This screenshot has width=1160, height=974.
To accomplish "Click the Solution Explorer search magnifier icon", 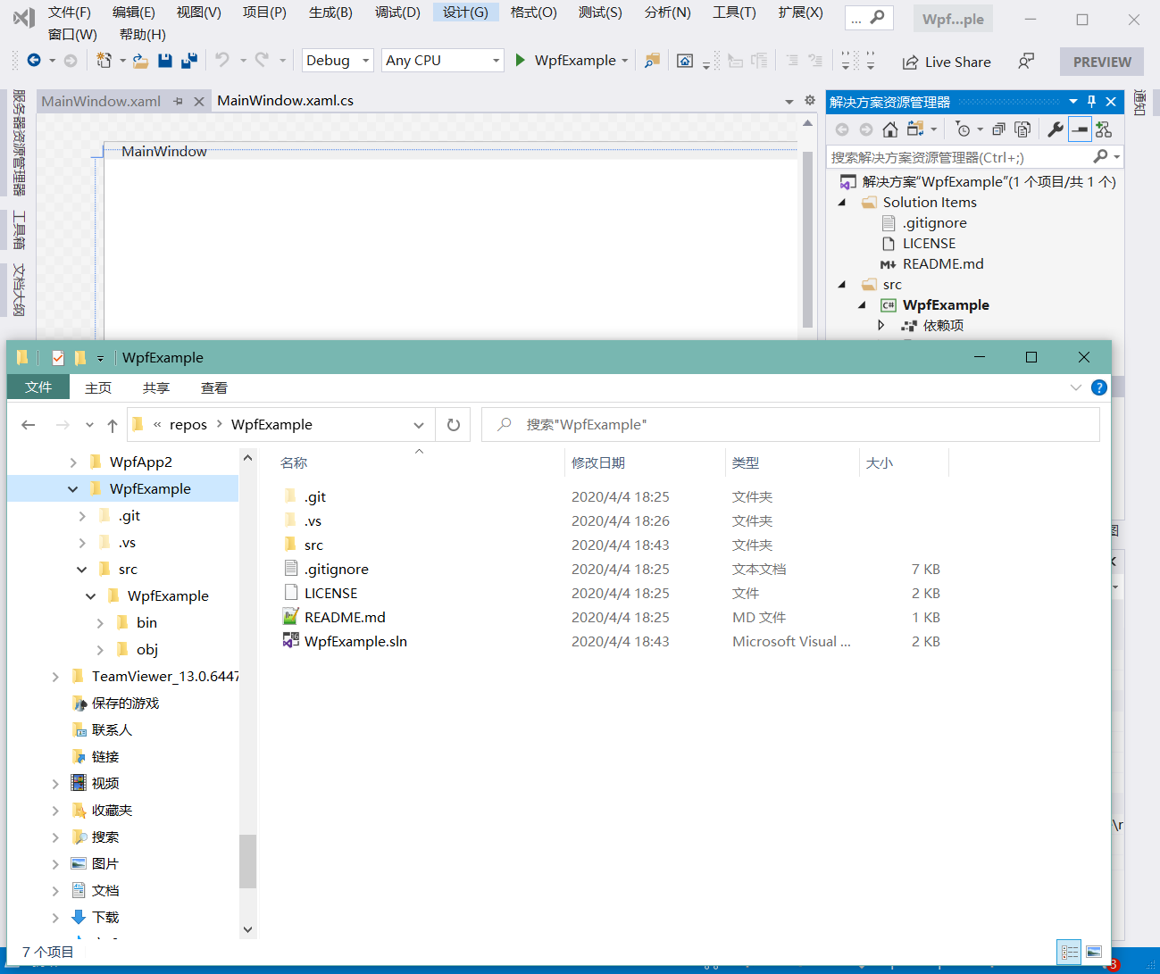I will pos(1101,157).
